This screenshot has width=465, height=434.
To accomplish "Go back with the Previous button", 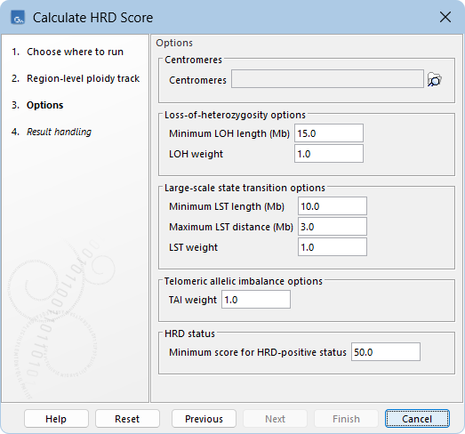I will click(x=204, y=419).
